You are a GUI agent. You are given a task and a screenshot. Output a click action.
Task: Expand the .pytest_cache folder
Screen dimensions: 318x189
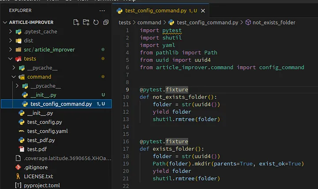point(11,32)
